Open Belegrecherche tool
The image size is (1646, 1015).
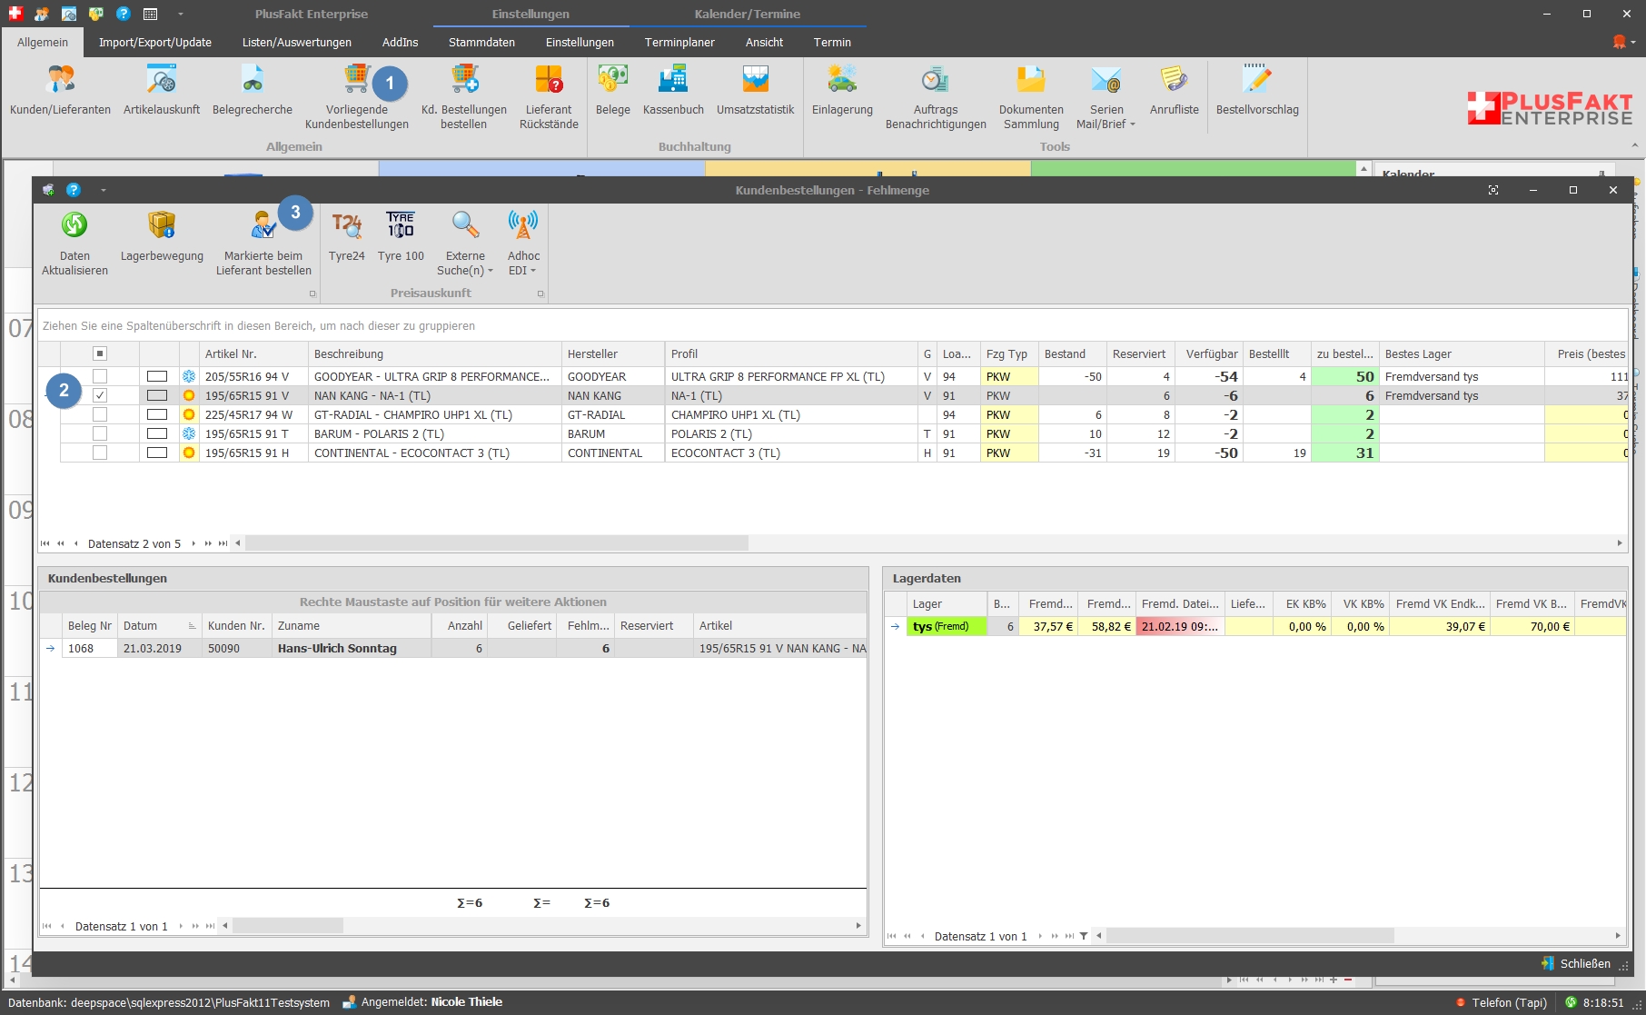coord(253,91)
